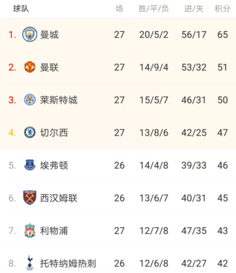
Task: Open the 托特纳姆热刺 team name
Action: (68, 263)
